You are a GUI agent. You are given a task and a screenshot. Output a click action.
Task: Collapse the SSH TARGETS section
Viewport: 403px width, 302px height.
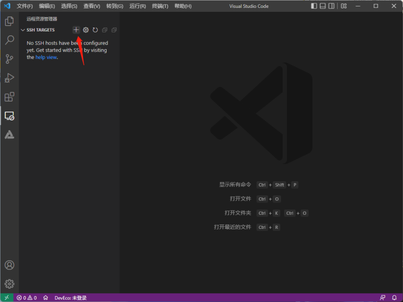click(23, 30)
